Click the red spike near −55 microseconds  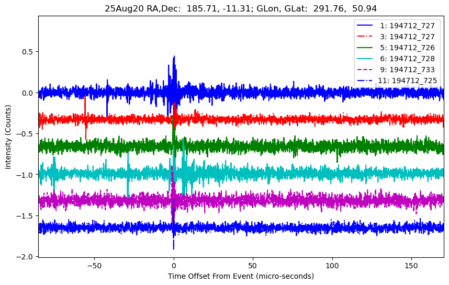coord(85,117)
